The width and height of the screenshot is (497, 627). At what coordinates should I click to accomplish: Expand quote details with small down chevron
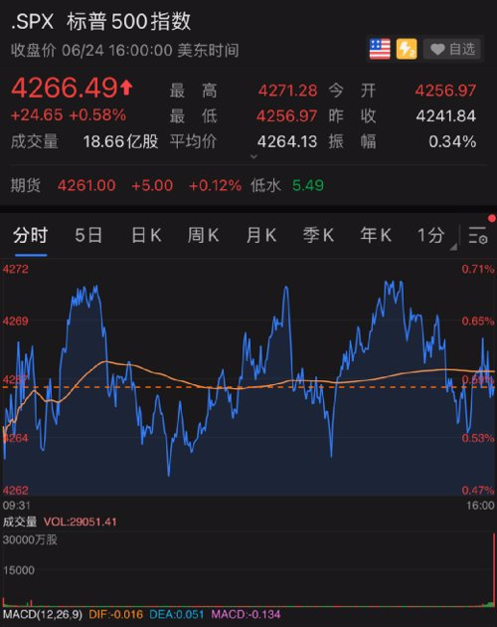tap(253, 156)
